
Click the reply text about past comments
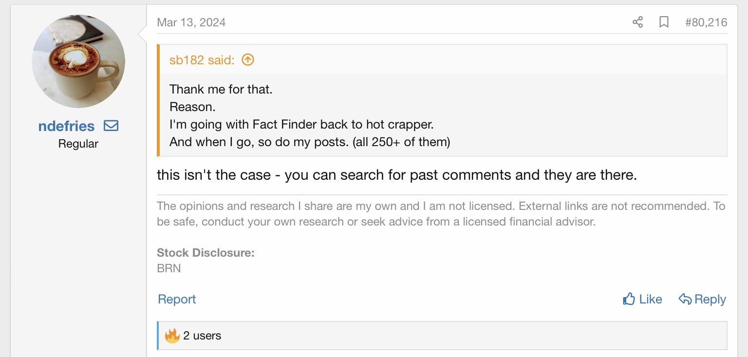396,175
